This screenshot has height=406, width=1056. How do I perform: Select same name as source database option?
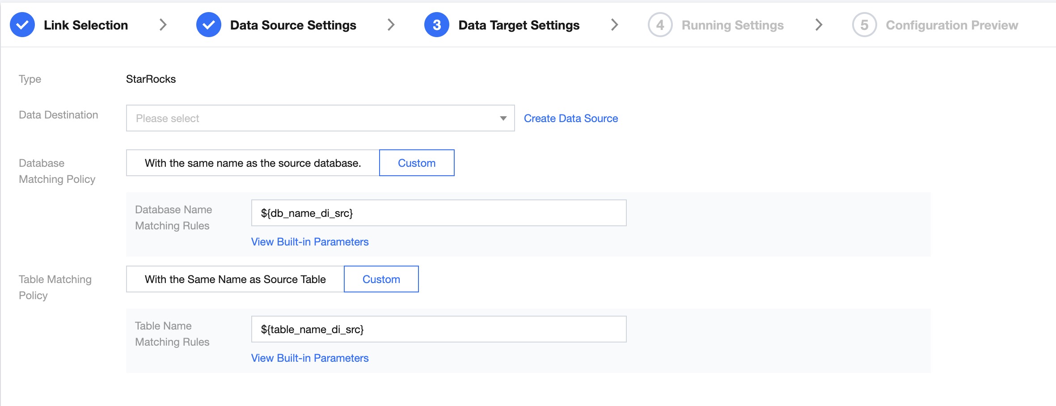tap(253, 163)
